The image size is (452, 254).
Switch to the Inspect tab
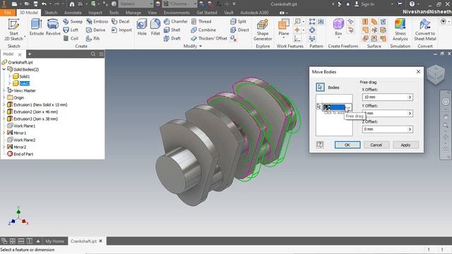click(x=95, y=13)
